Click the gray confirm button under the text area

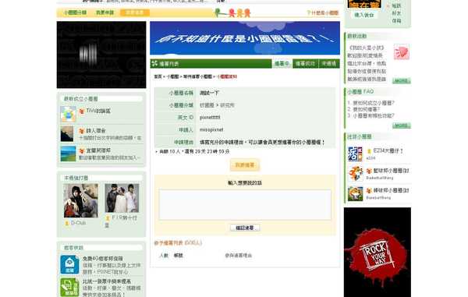[245, 228]
